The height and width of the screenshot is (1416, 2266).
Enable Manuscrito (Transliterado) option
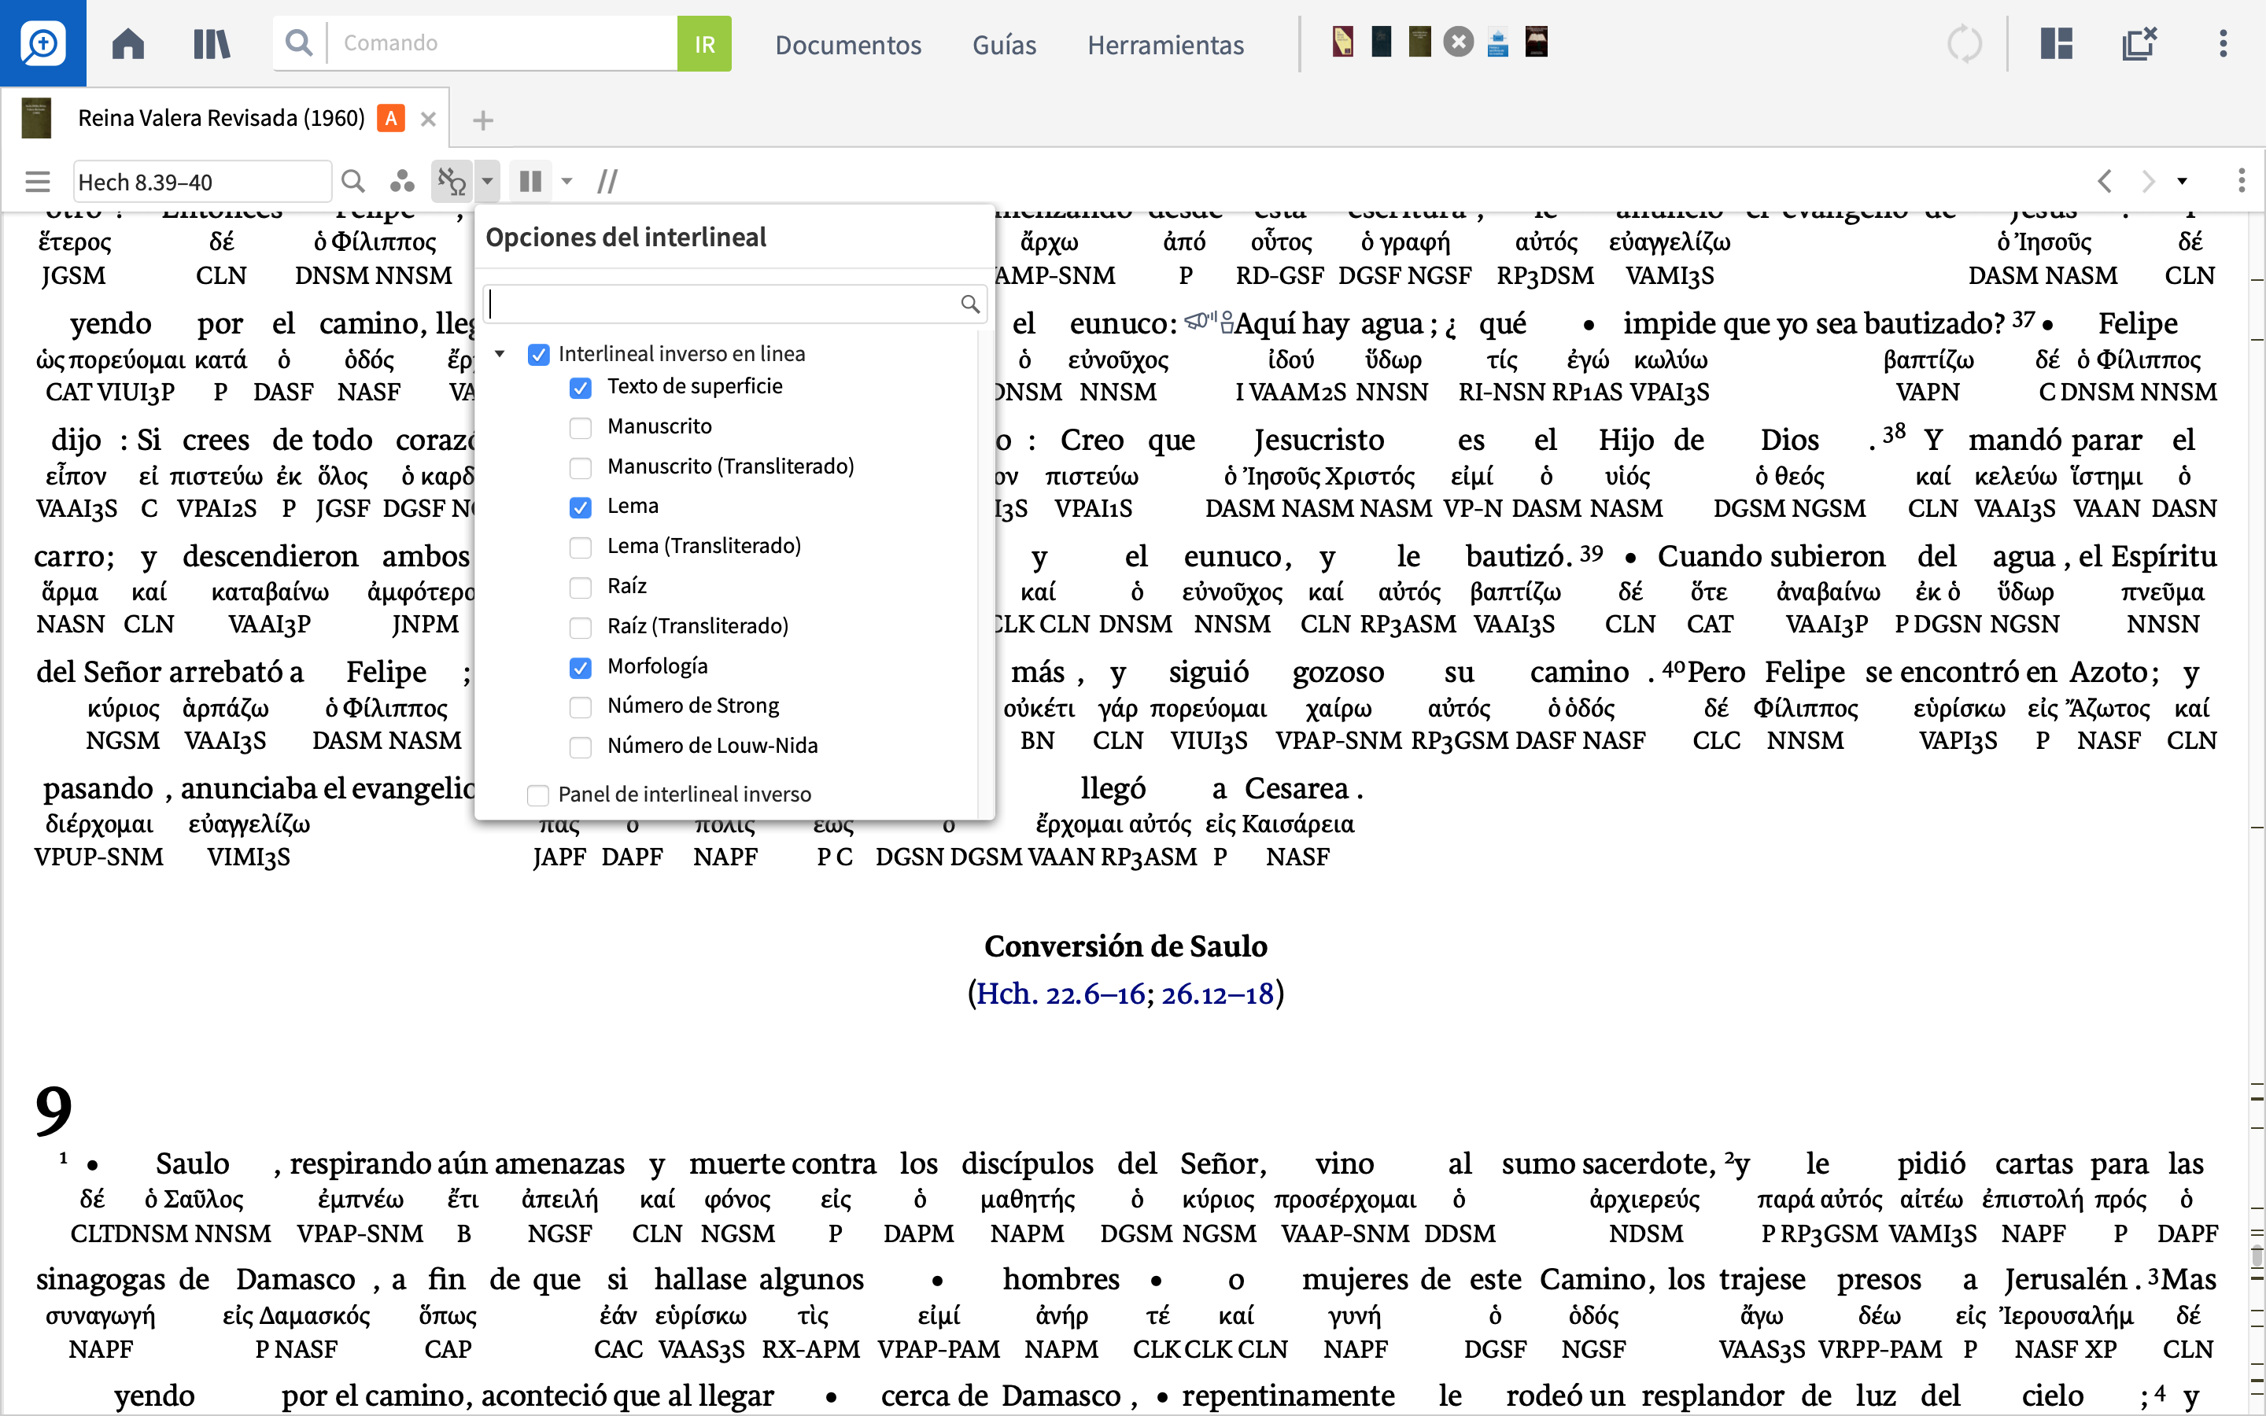click(581, 467)
